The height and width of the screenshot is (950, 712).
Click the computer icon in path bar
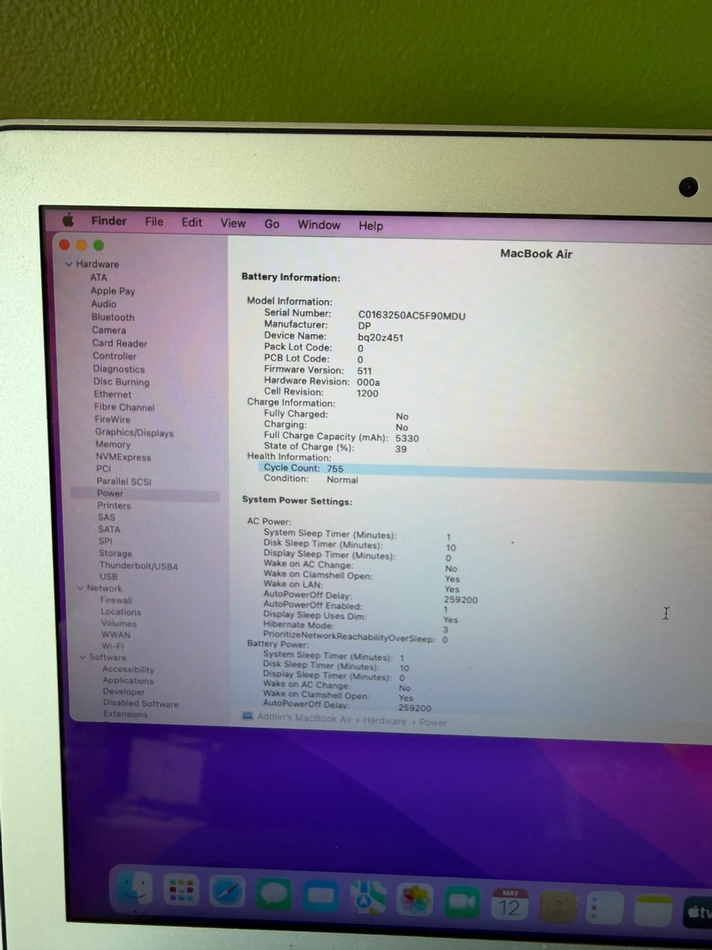(248, 716)
